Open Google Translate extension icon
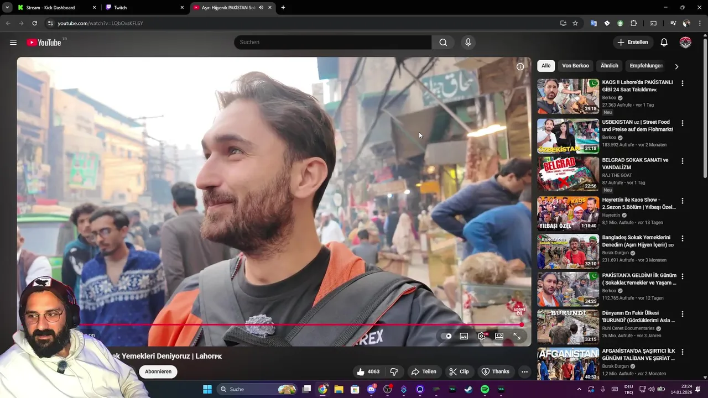This screenshot has height=398, width=708. 594,23
